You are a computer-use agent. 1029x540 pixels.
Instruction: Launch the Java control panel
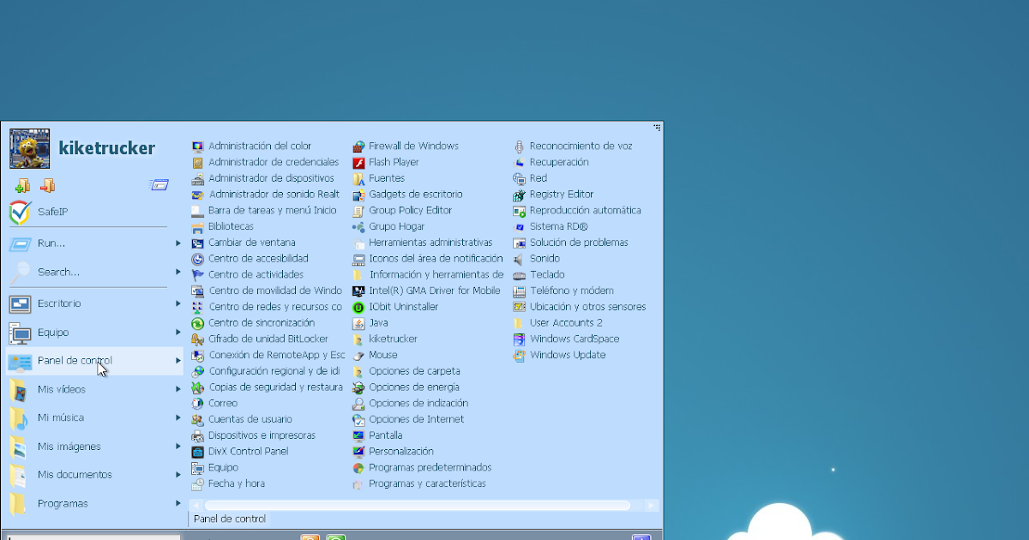[379, 322]
